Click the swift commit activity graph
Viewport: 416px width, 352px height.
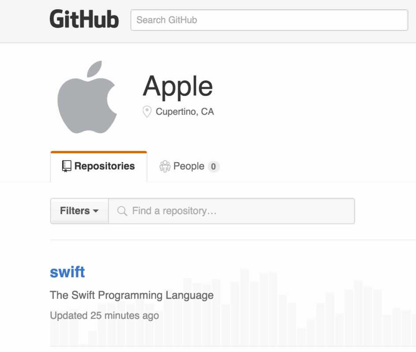click(308, 317)
